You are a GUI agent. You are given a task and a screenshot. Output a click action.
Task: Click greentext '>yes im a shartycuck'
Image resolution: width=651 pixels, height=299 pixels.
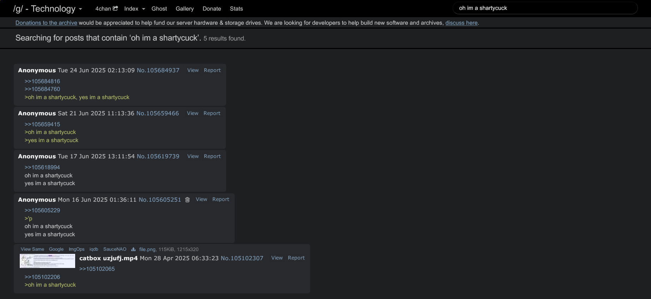52,140
